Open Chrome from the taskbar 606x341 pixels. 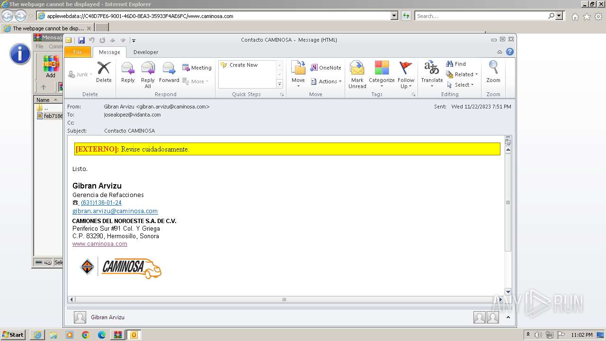click(86, 335)
